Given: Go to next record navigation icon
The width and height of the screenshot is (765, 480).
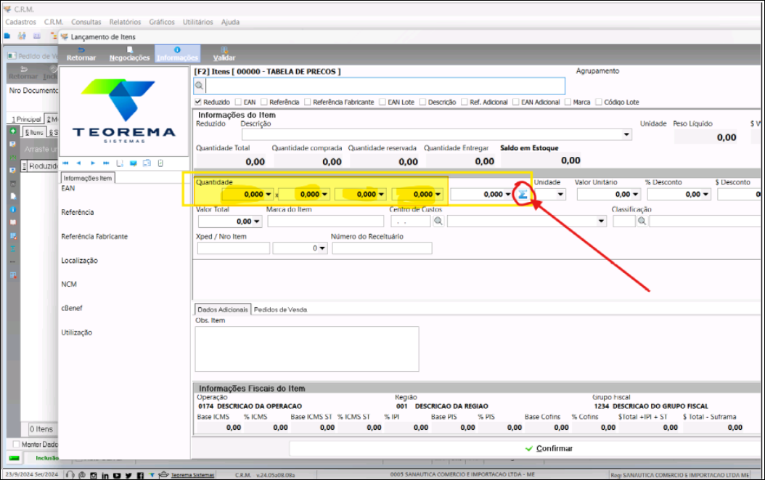Looking at the screenshot, I should click(93, 163).
